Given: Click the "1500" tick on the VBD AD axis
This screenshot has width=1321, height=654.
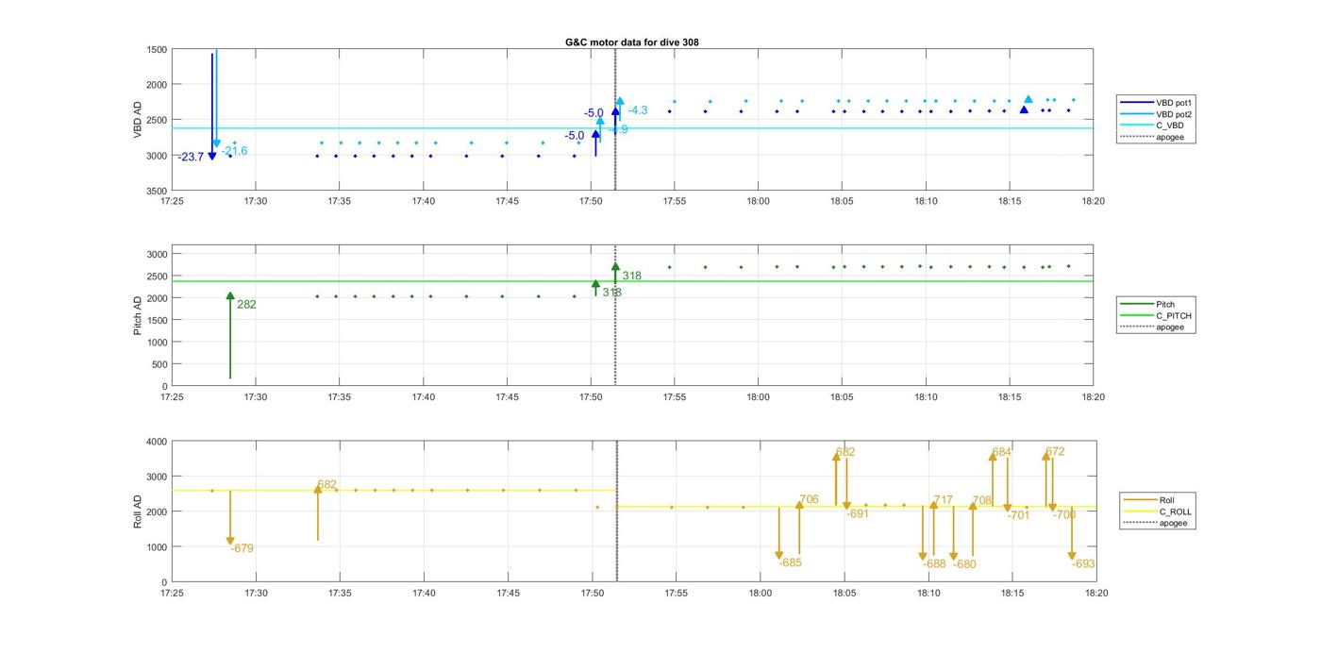Looking at the screenshot, I should click(x=157, y=50).
